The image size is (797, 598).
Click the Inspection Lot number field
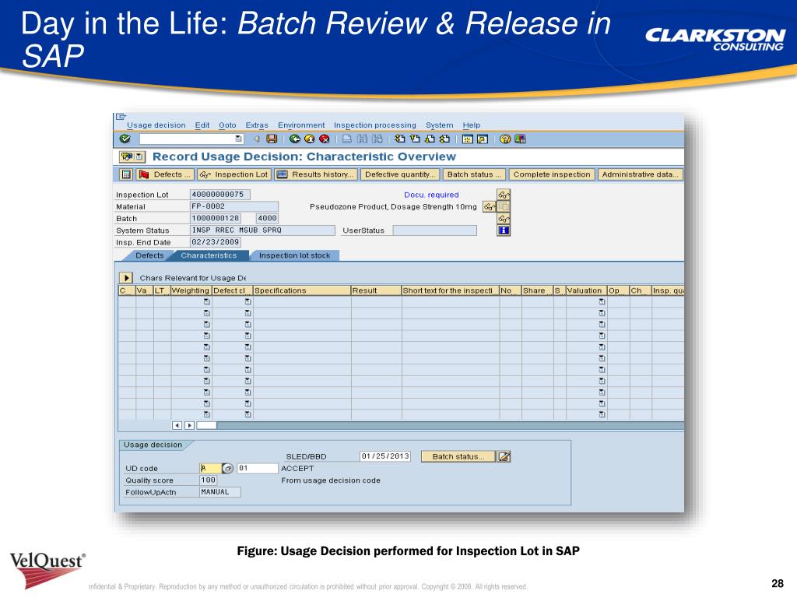click(x=219, y=195)
